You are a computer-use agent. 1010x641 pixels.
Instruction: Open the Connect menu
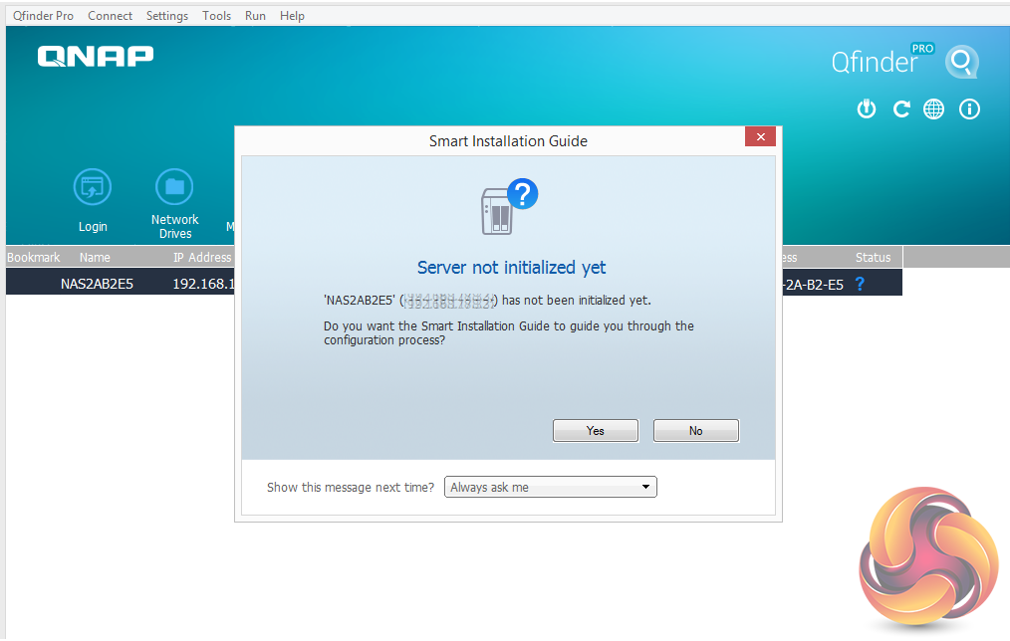(110, 16)
